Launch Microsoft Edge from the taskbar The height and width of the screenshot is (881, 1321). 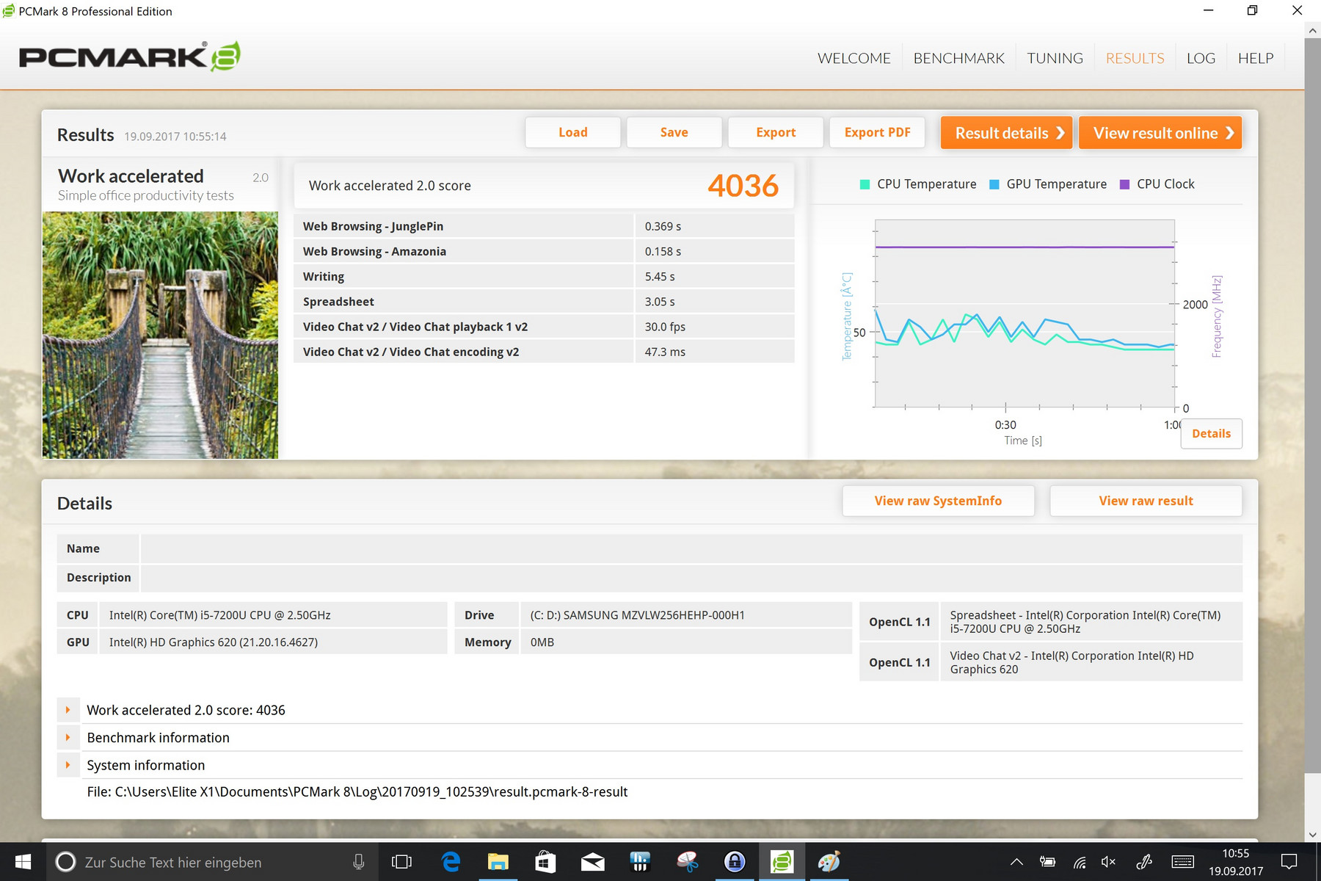click(451, 862)
